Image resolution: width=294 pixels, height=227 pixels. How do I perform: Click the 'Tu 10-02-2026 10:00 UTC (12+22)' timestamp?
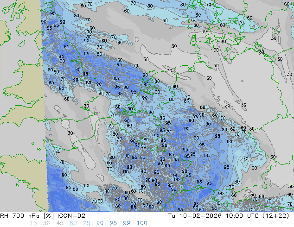pyautogui.click(x=229, y=216)
